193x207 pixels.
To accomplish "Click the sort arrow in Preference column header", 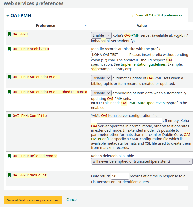I will point(86,26).
